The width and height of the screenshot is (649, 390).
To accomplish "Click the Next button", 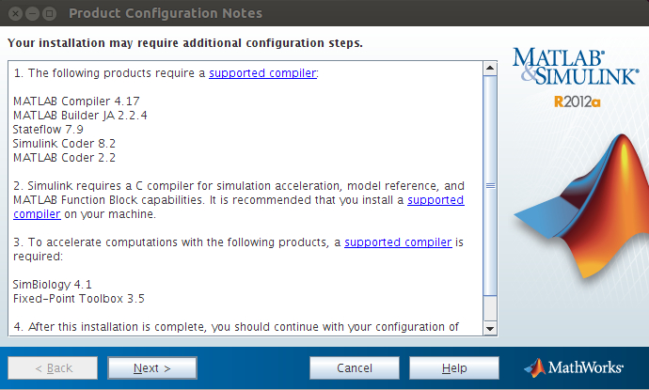I will pyautogui.click(x=151, y=367).
